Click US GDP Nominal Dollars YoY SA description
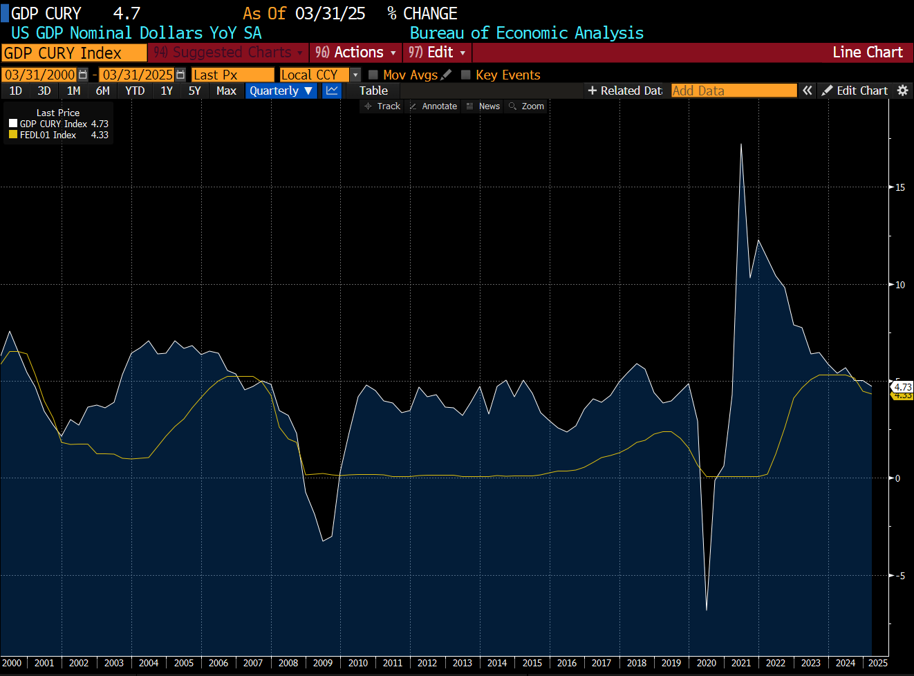Screen dimensions: 914x676 click(x=136, y=33)
